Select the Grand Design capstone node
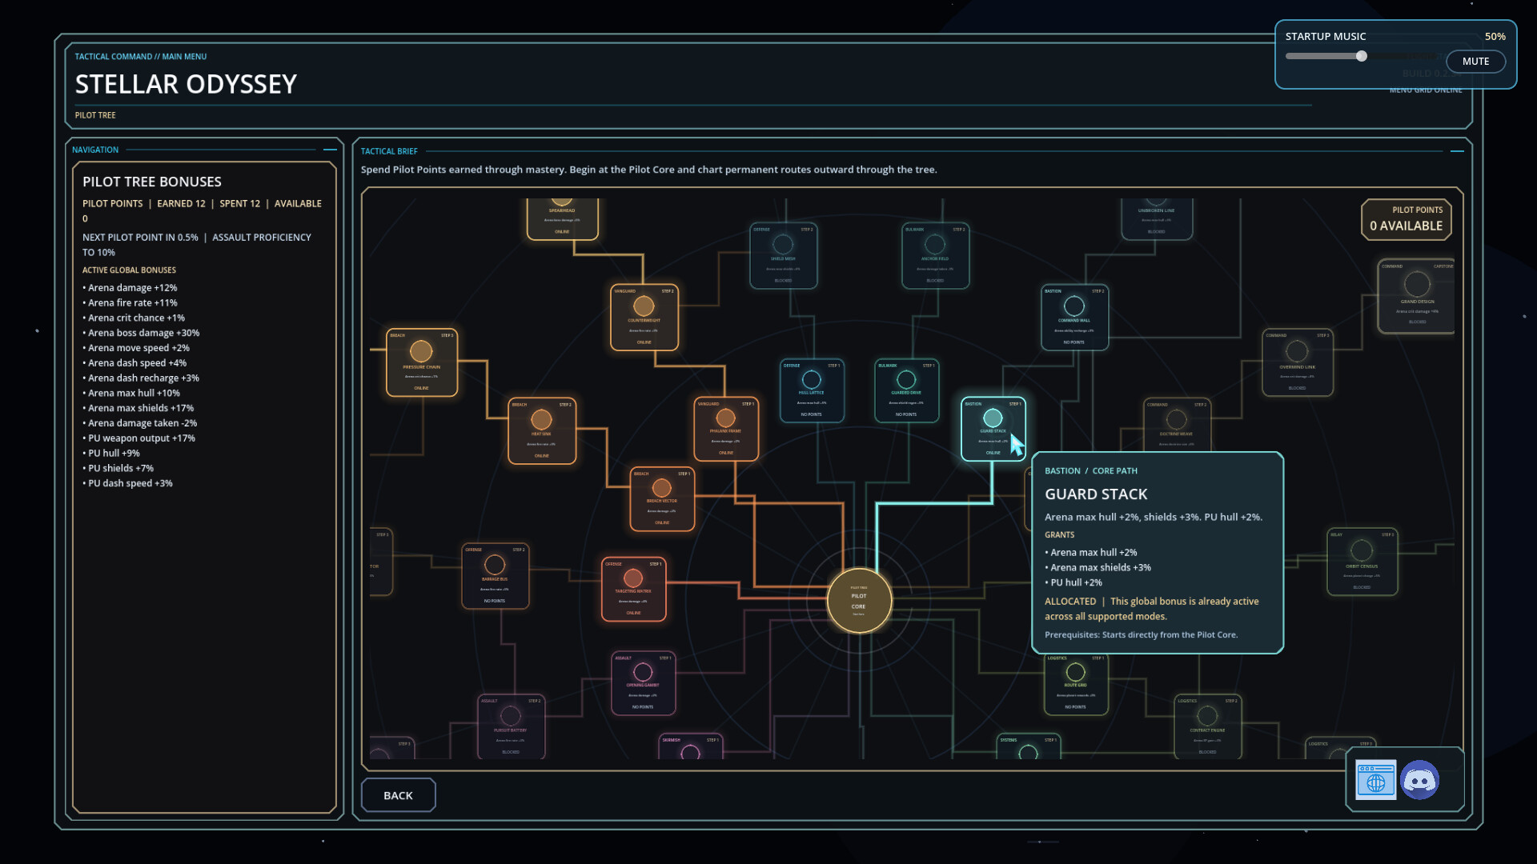 pos(1416,296)
